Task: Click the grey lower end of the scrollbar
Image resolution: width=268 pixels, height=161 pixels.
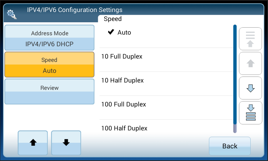Action: (x=235, y=128)
